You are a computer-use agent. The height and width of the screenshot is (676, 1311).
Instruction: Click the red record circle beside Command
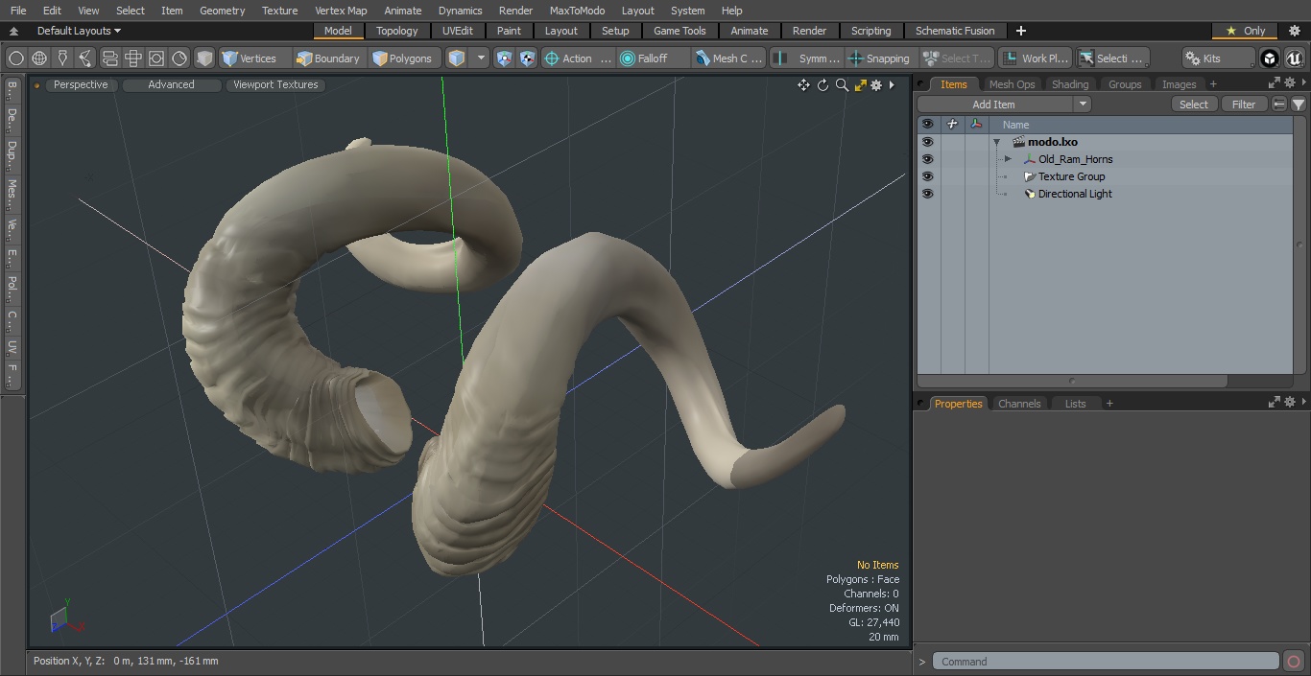tap(1293, 662)
